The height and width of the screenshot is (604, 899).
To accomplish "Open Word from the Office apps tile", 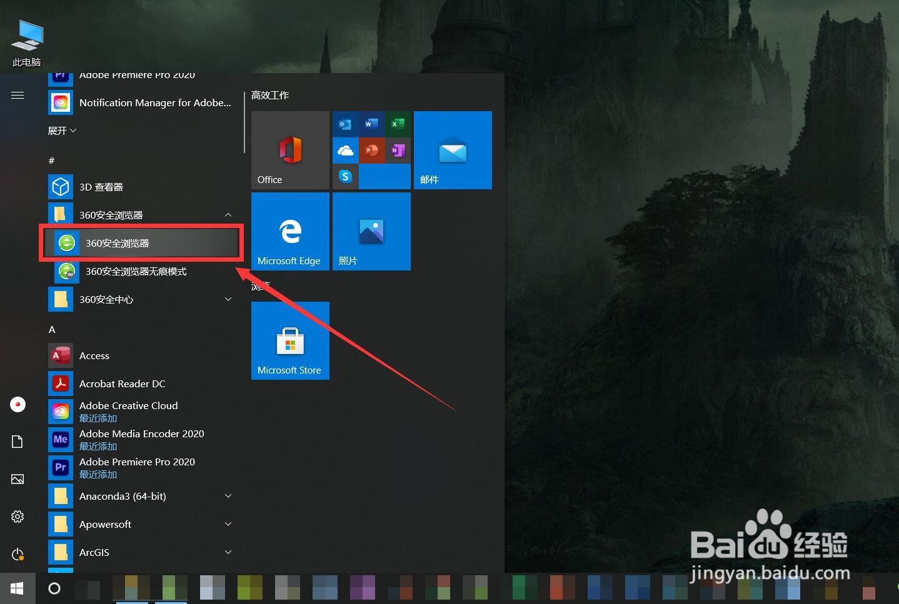I will pyautogui.click(x=371, y=124).
